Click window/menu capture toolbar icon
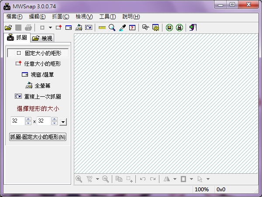Image resolution: width=262 pixels, height=197 pixels. [x=69, y=28]
